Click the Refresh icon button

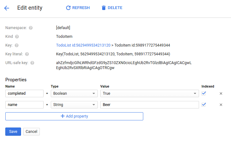point(68,8)
